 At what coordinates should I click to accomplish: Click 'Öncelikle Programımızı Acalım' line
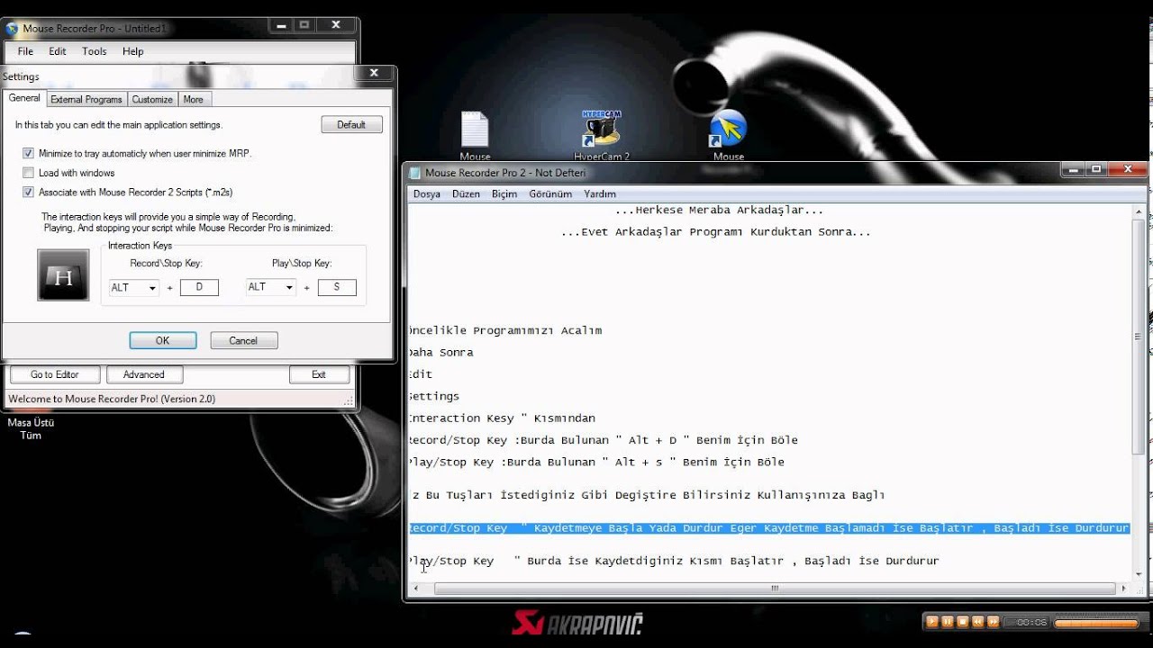point(505,330)
